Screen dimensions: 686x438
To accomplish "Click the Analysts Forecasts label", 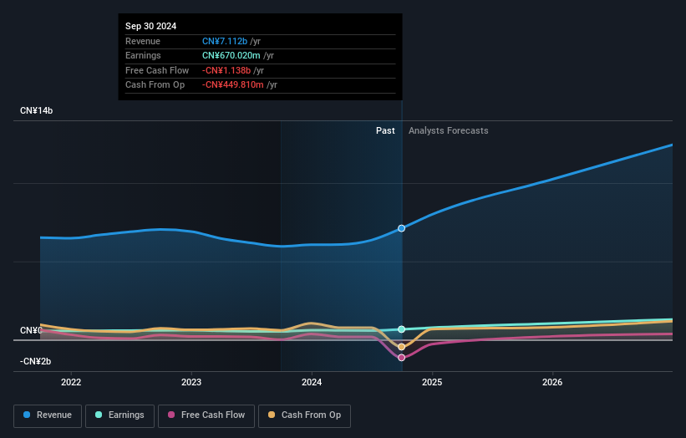I will click(x=448, y=130).
